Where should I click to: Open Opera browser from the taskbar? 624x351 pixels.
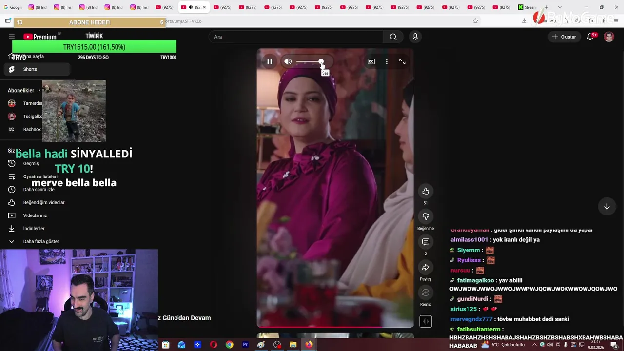click(x=214, y=345)
